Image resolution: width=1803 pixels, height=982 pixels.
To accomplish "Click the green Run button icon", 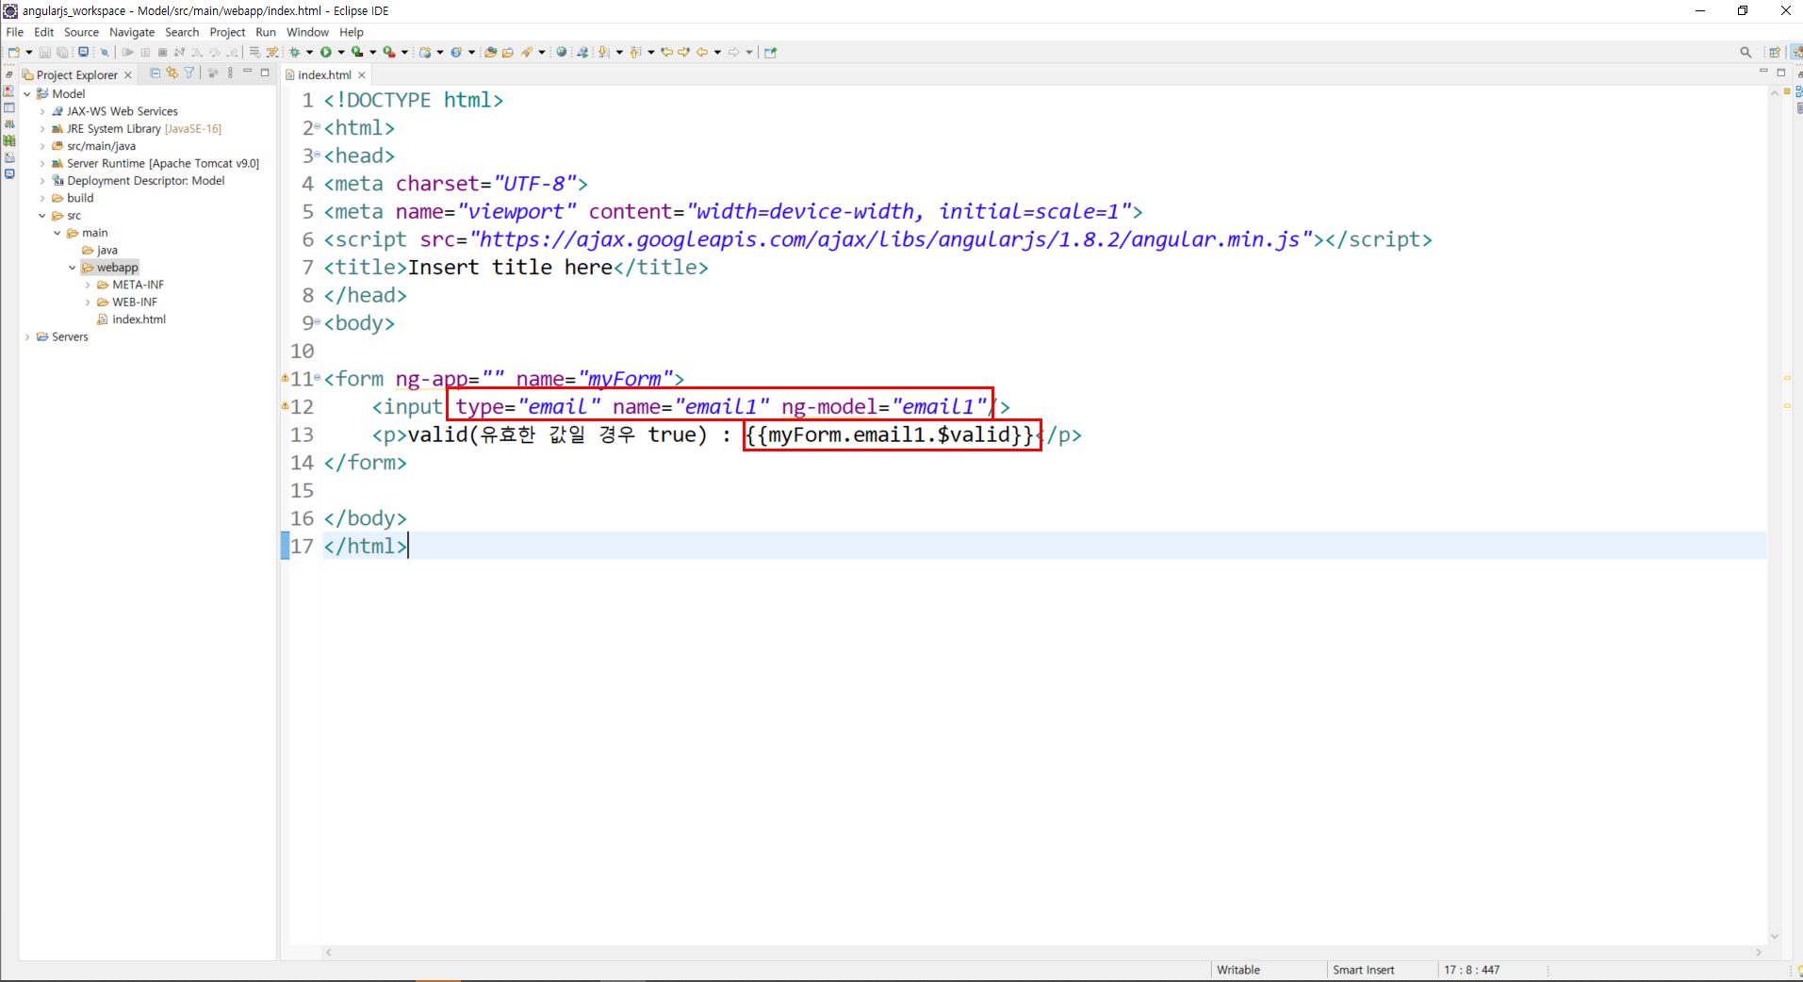I will [x=326, y=53].
